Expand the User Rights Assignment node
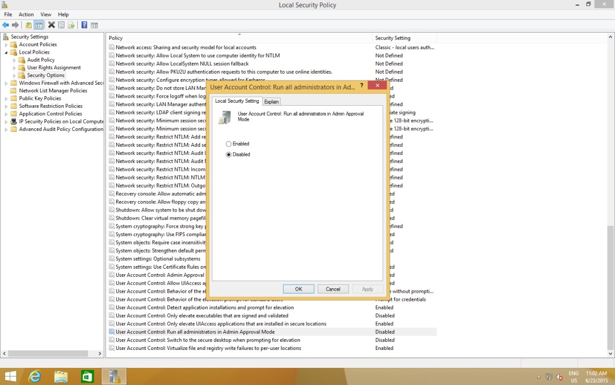Viewport: 615px width, 385px height. [15, 68]
